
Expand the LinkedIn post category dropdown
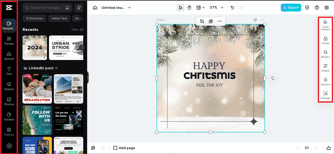(x=40, y=68)
